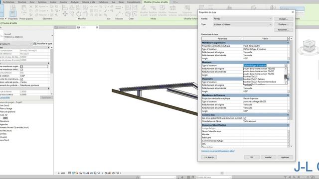Screen dimensions: 319x179
Task: Toggle the Faire pivoter les membrures checkbox
Action: (21, 79)
